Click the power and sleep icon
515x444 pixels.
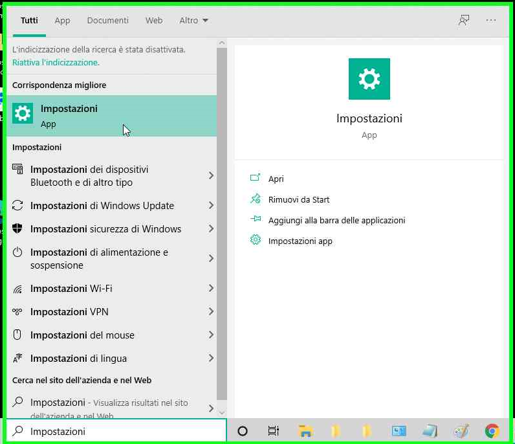pyautogui.click(x=17, y=252)
